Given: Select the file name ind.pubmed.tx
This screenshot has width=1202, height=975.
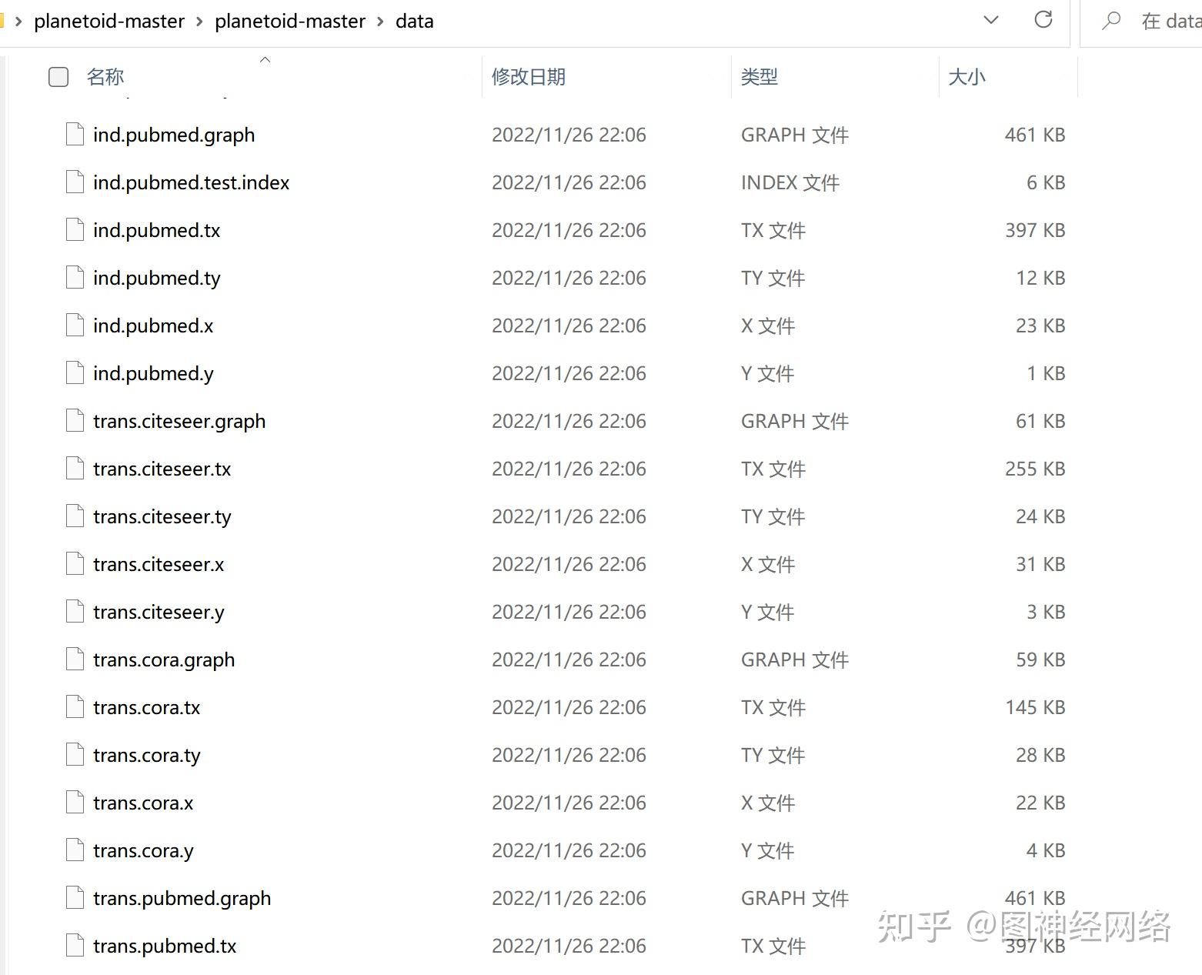Looking at the screenshot, I should coord(157,231).
